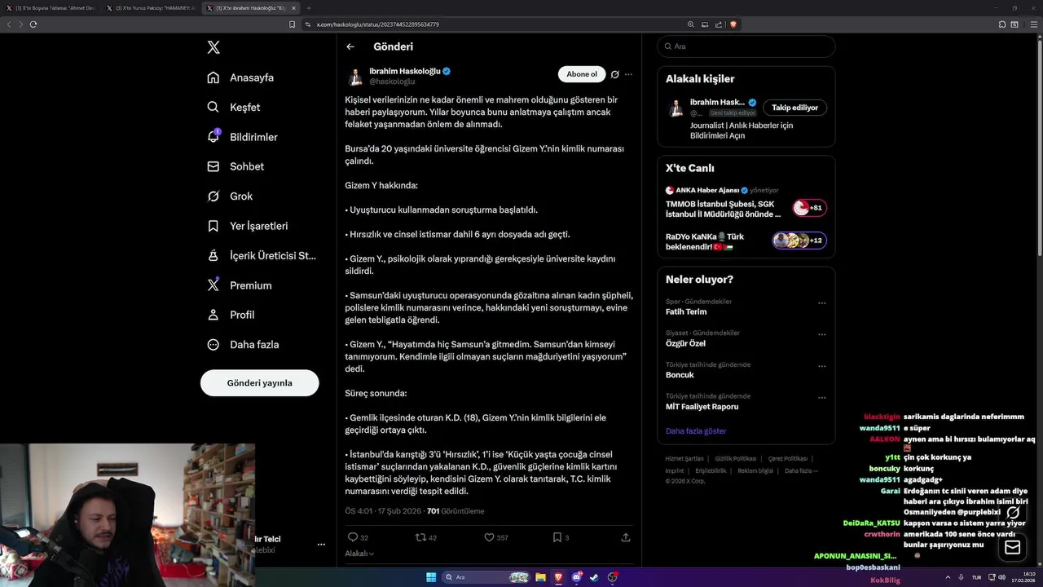This screenshot has height=587, width=1043.
Task: Open OBS Studio from the taskbar
Action: (x=612, y=577)
